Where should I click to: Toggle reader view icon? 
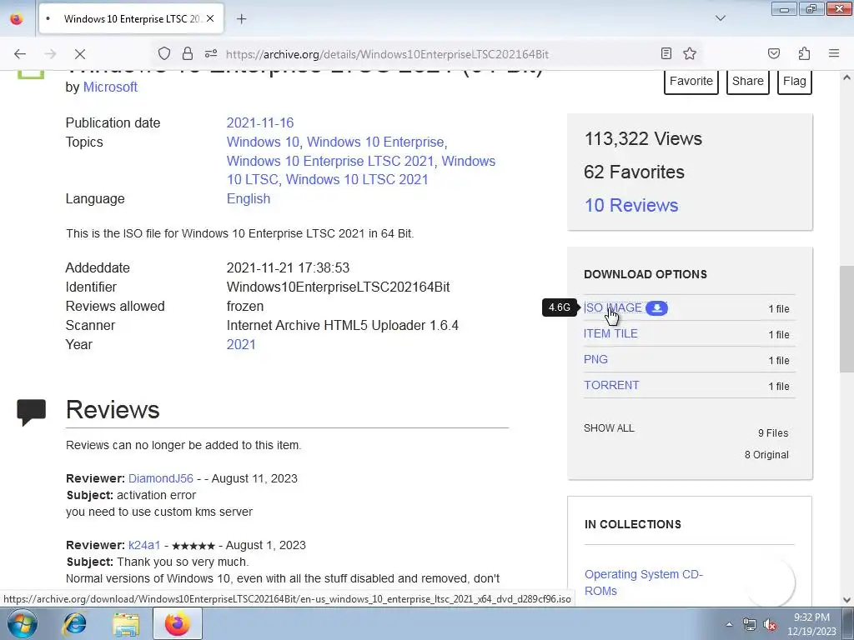(666, 53)
